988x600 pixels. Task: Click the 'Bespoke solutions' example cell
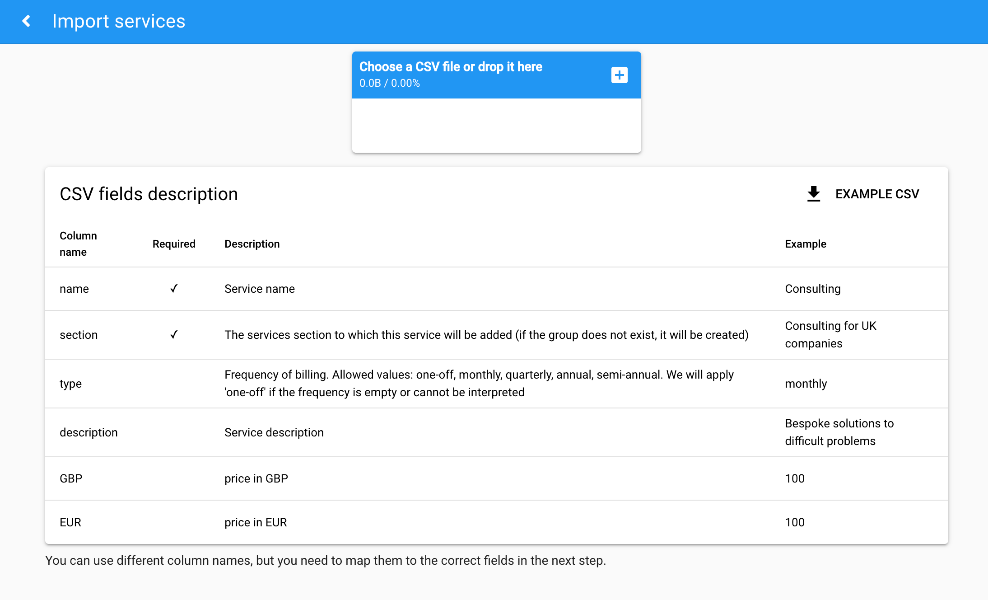pos(839,432)
